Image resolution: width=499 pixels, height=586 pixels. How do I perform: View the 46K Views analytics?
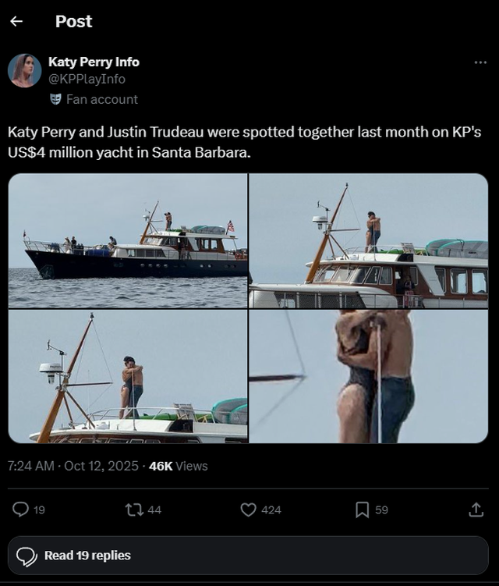(179, 466)
